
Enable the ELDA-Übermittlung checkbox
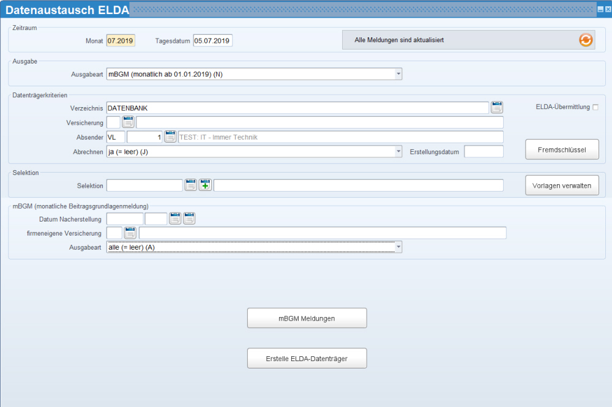[595, 107]
